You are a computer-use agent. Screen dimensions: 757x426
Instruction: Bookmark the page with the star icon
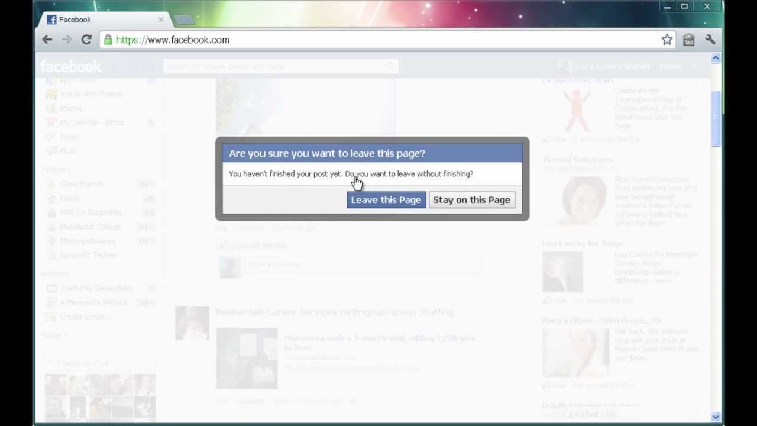[x=667, y=40]
